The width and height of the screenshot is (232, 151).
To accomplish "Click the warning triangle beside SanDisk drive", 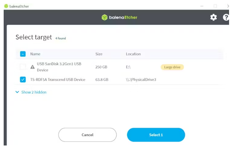I will (32, 67).
